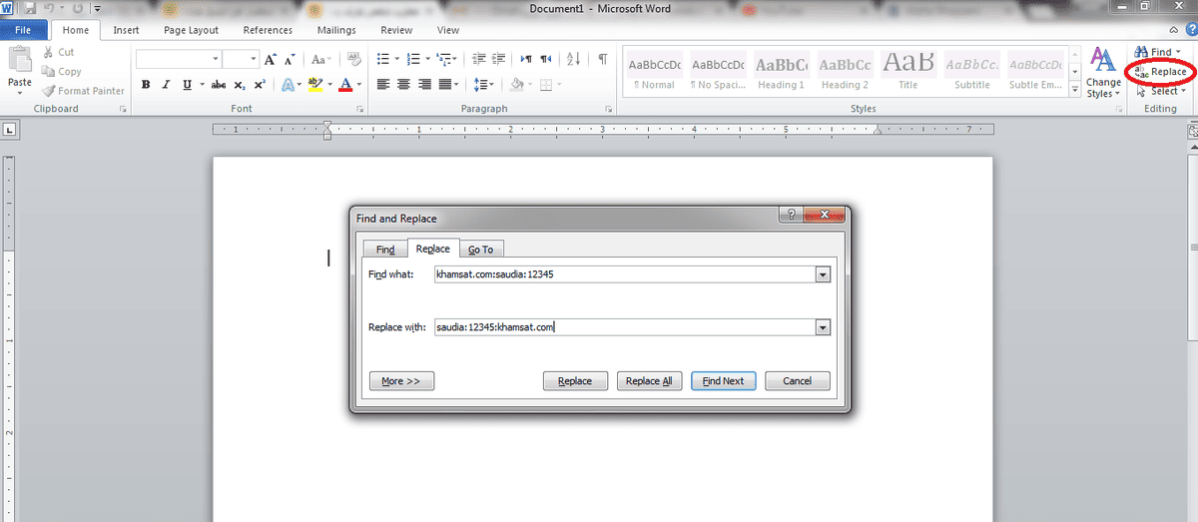Click the Shrink Font icon
Screen dimensions: 1198x522
coord(290,59)
